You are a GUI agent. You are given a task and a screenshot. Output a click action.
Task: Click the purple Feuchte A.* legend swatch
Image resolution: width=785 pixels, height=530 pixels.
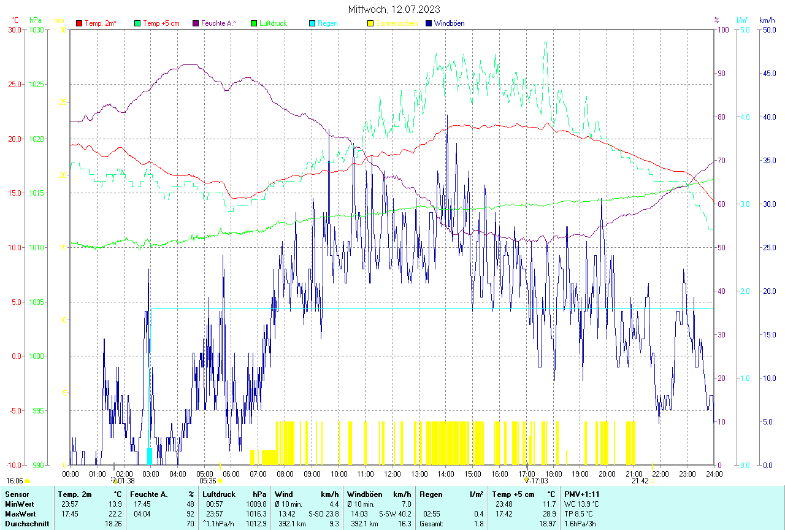(x=196, y=23)
